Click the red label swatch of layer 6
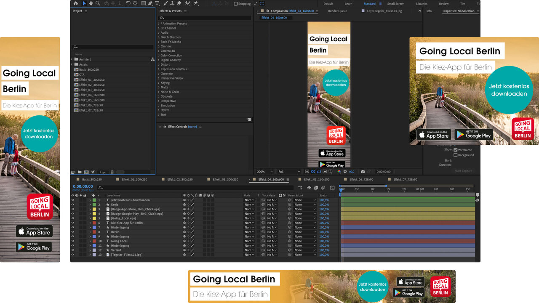This screenshot has height=303, width=539. tap(94, 223)
